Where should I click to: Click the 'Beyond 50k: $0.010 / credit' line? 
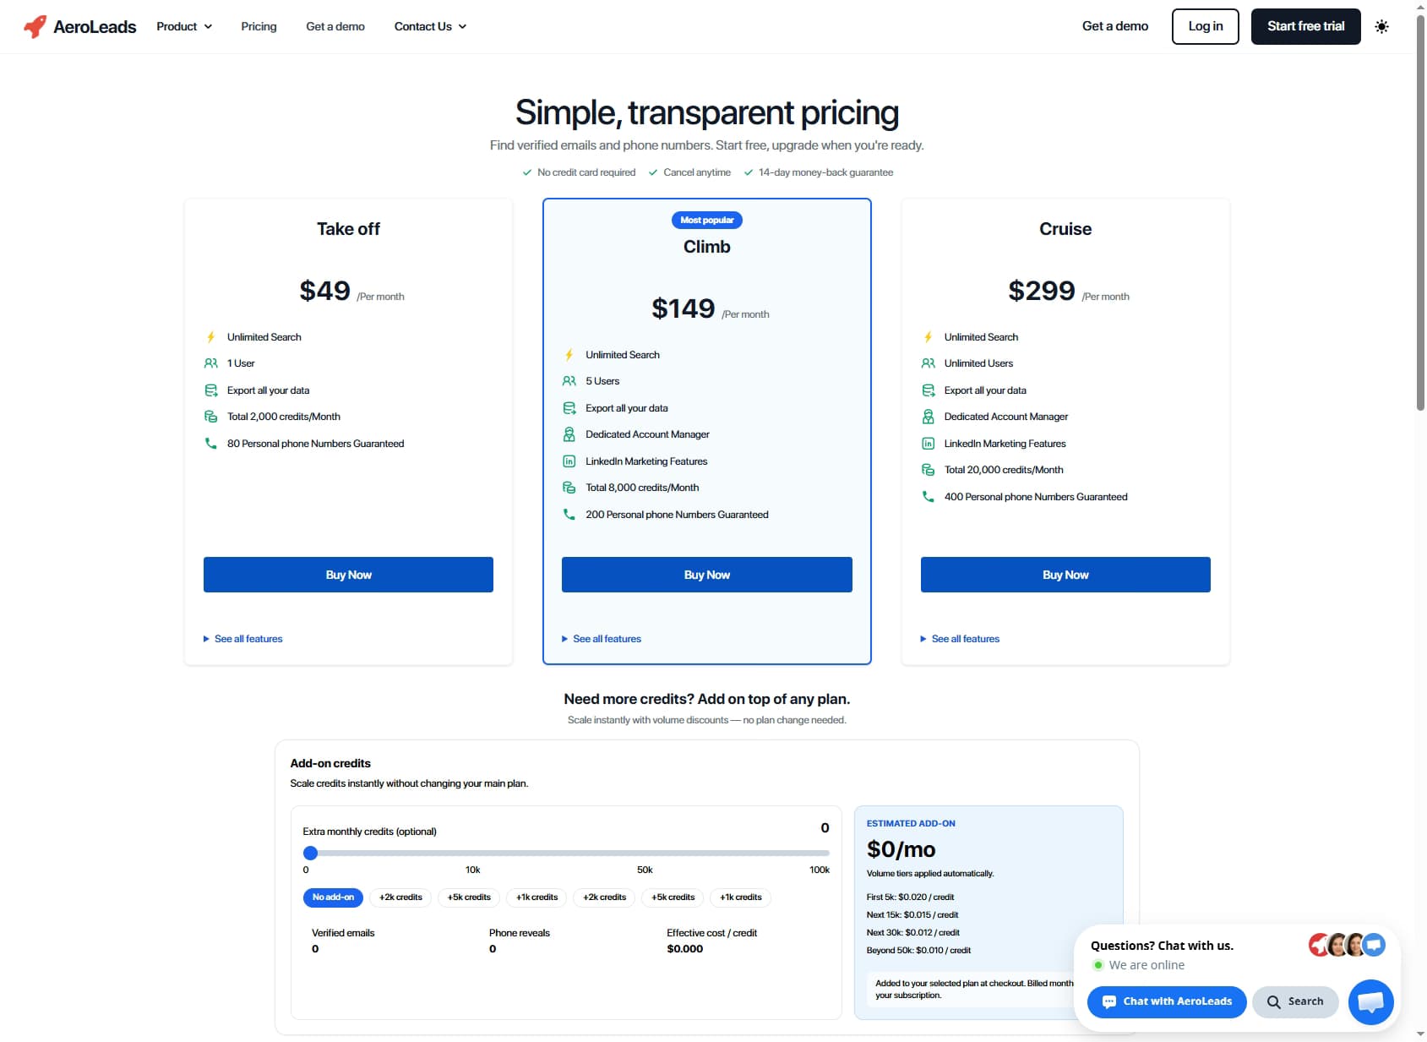(918, 951)
